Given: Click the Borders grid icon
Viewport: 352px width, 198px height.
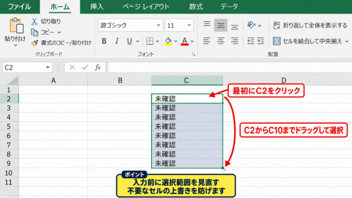Looking at the screenshot, I should 150,41.
